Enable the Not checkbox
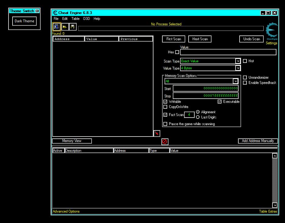The width and height of the screenshot is (285, 223). coord(245,61)
